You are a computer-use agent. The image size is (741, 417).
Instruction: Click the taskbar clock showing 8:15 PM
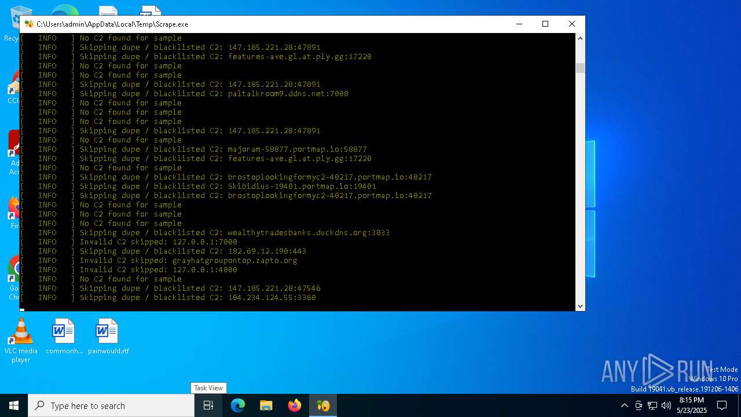tap(692, 405)
